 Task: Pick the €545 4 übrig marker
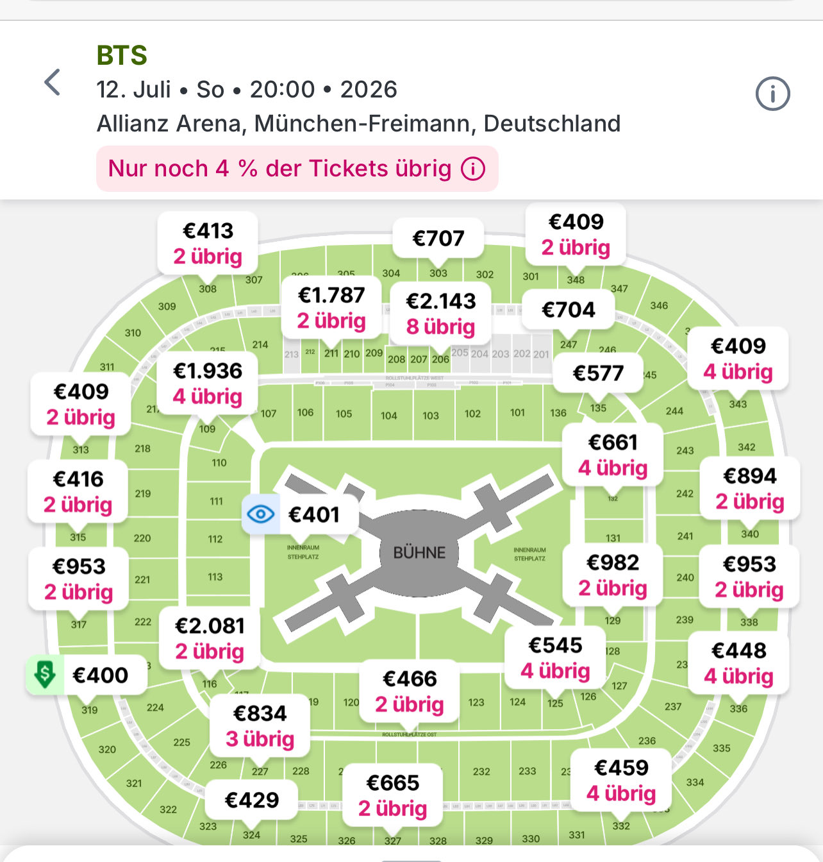click(x=555, y=657)
